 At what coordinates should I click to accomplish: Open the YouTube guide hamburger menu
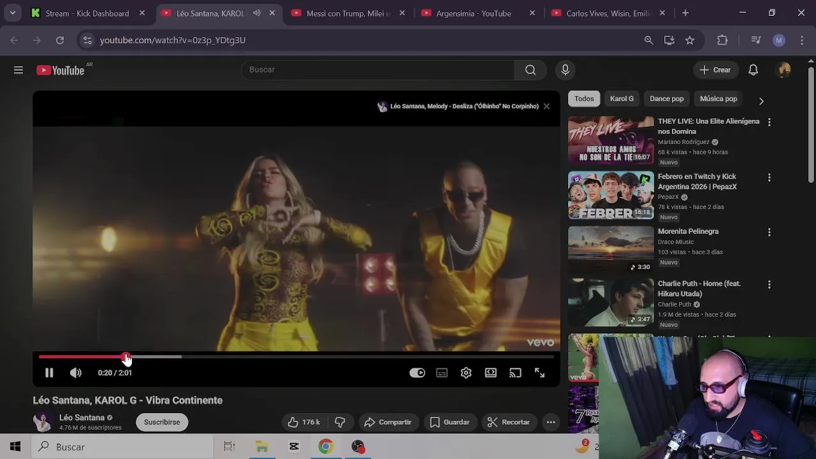18,70
